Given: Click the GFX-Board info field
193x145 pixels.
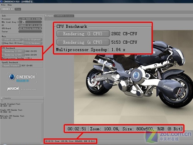Looking at the screenshot, I should 30,28.
